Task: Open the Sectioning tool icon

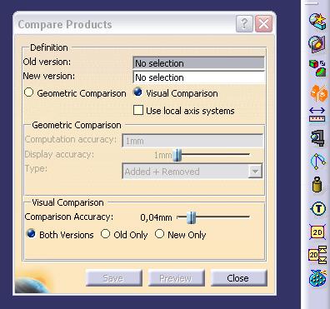Action: pos(317,44)
